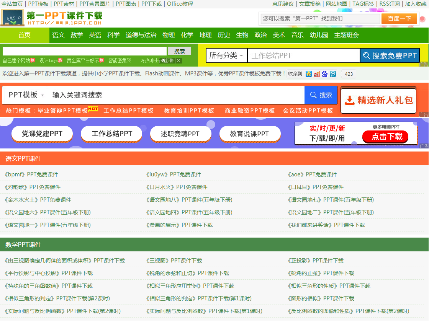Click the 收藏到 label button
Viewport: 429px width, 321px height.
295,74
